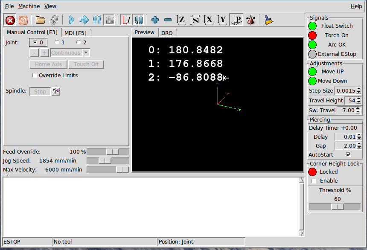
Task: Zoom in with plus icon
Action: [155, 20]
